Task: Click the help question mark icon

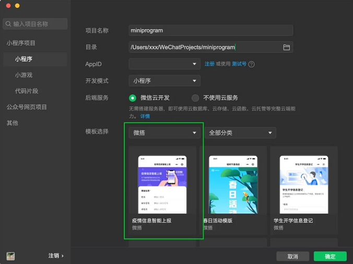Action: (251, 64)
